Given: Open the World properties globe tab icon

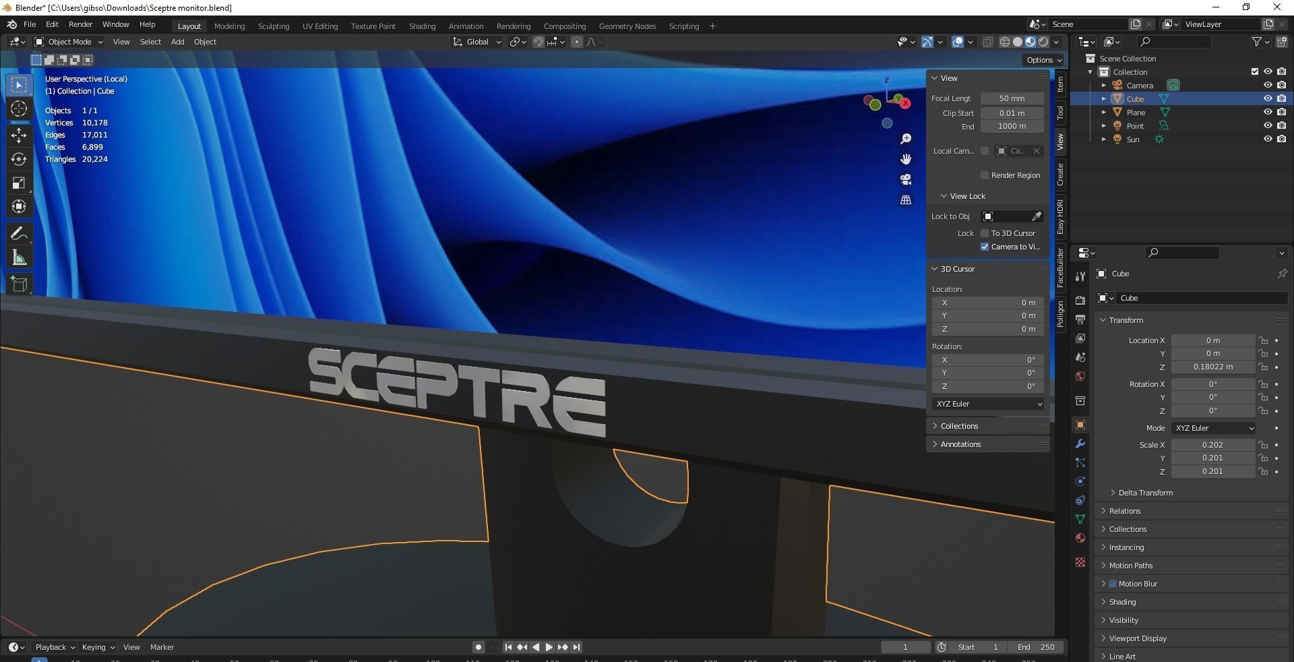Looking at the screenshot, I should click(x=1080, y=376).
